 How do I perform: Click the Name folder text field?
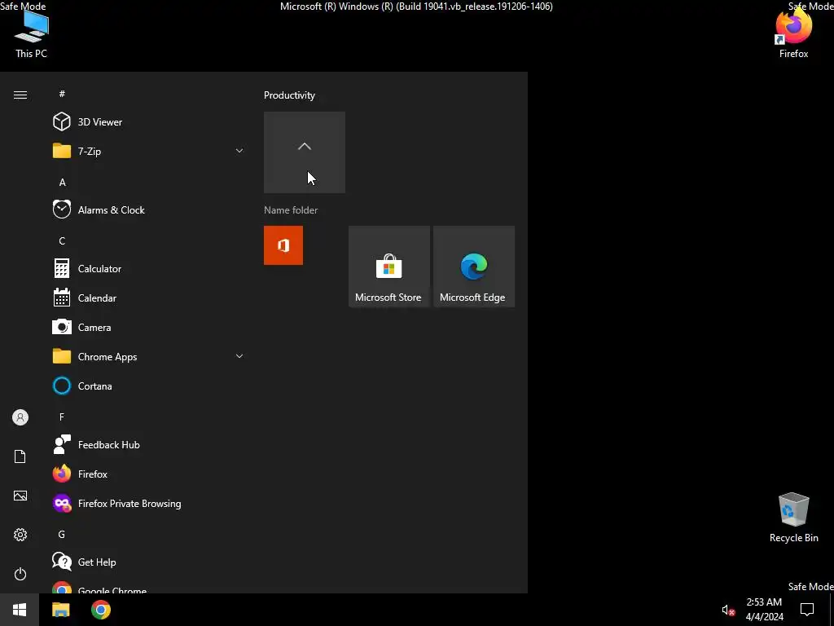click(x=291, y=210)
